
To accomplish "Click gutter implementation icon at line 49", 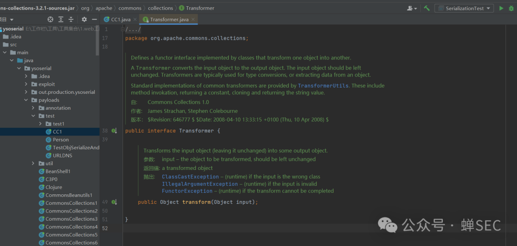I will [114, 202].
